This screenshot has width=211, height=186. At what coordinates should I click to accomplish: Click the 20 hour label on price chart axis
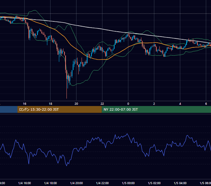pos(76,104)
